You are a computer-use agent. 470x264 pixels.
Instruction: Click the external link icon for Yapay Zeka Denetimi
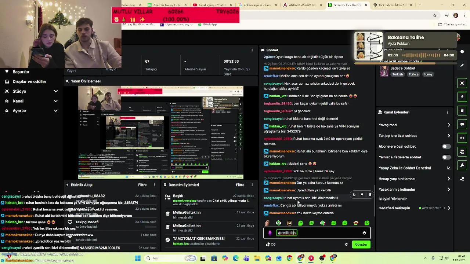449,168
